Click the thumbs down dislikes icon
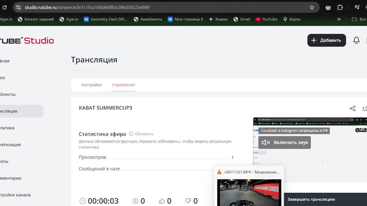367x206 pixels. (x=188, y=201)
